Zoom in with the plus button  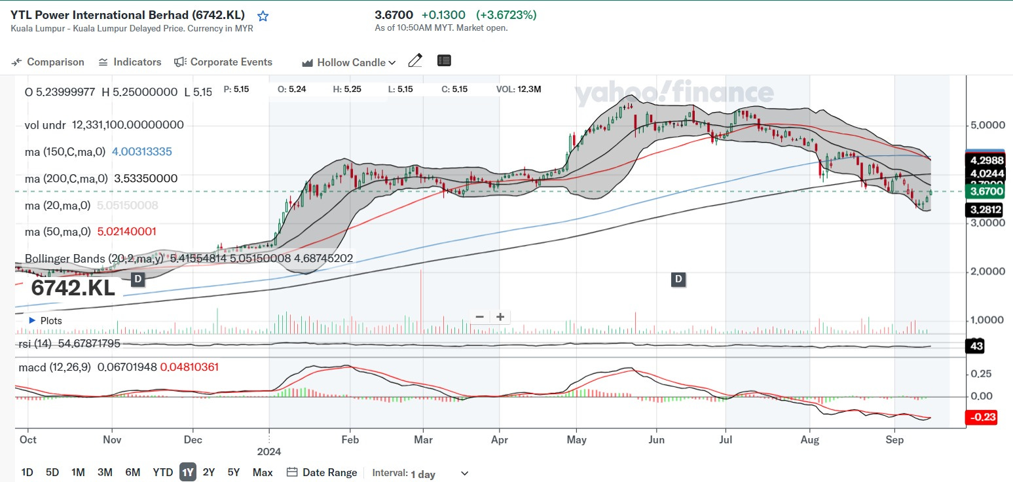[500, 317]
